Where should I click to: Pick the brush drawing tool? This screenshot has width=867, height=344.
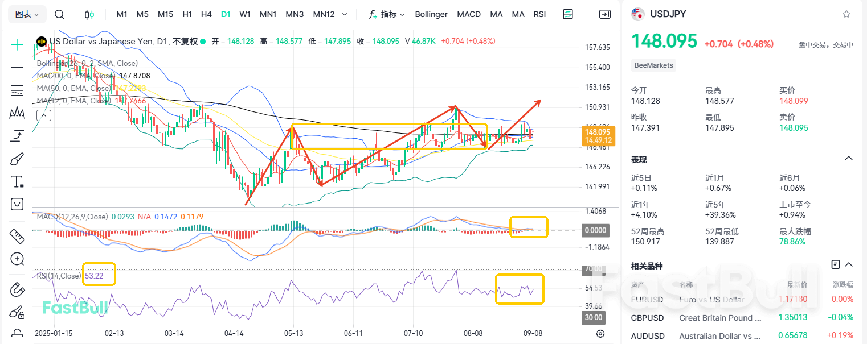[x=17, y=159]
